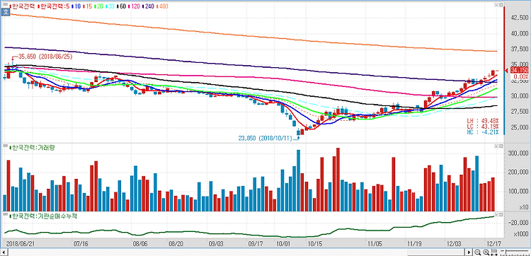Screen dimensions: 531x256
Task: Maximize the price chart pane
Action: click(496, 5)
